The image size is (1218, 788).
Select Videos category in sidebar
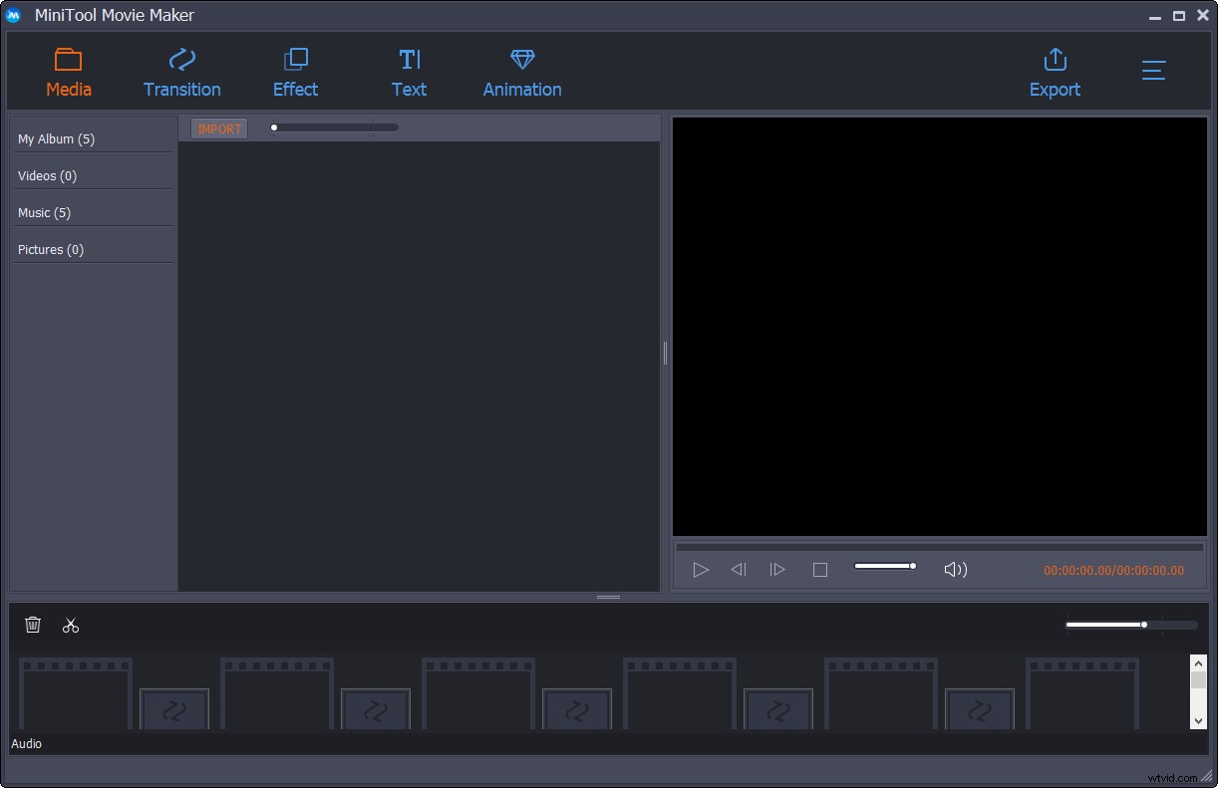coord(46,175)
